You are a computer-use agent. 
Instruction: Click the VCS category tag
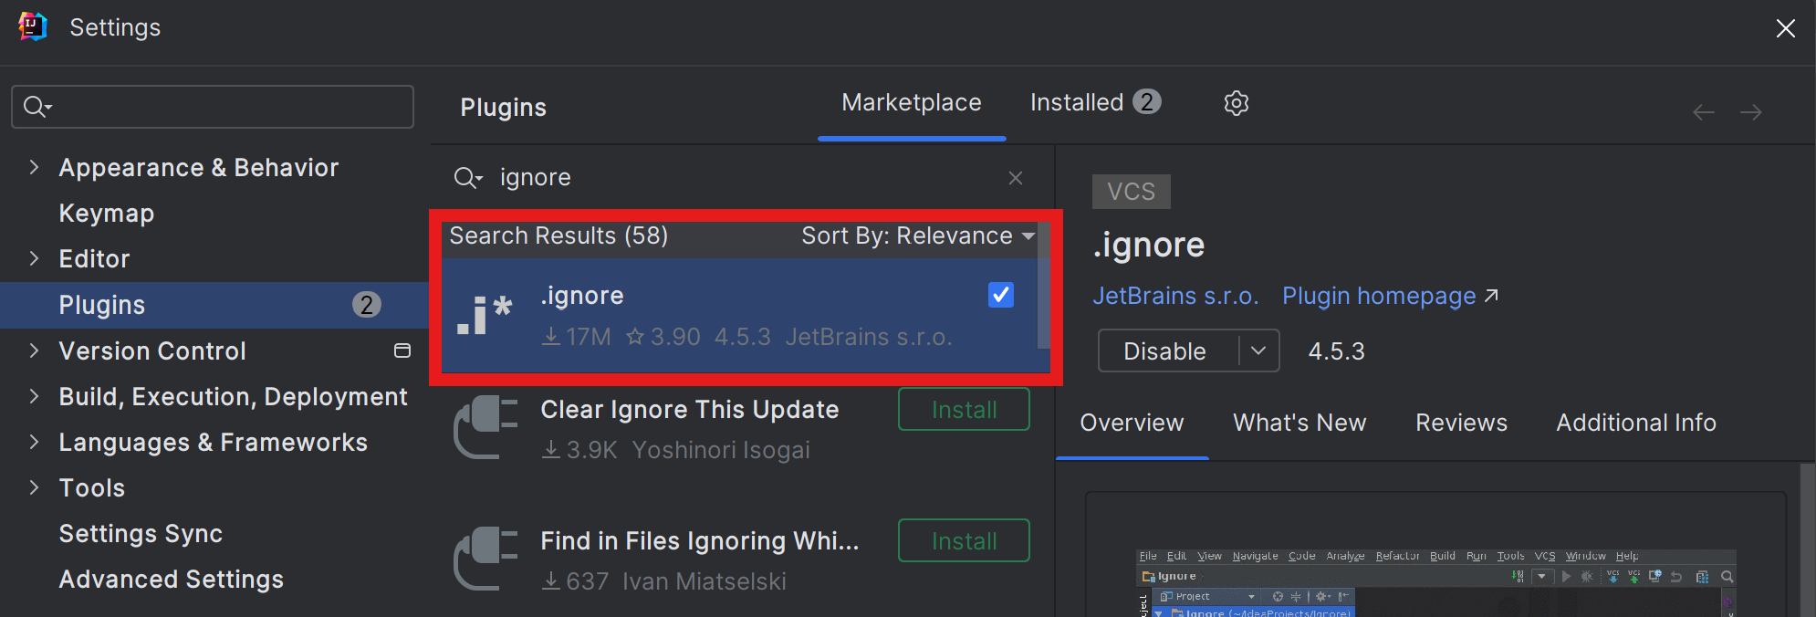(1131, 192)
